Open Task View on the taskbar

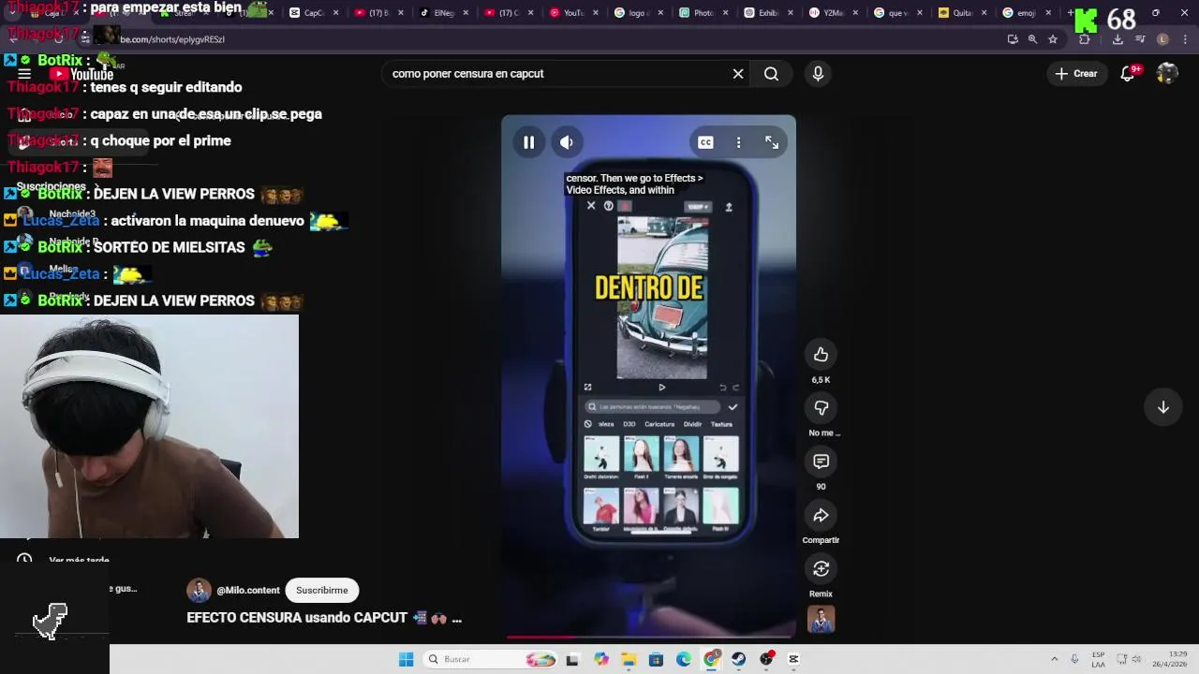(572, 659)
